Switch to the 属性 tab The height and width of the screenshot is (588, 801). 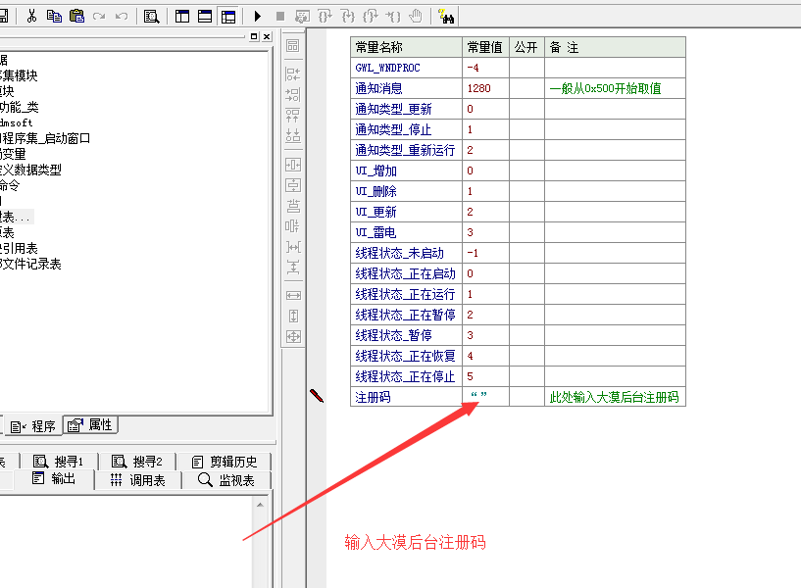tap(90, 424)
